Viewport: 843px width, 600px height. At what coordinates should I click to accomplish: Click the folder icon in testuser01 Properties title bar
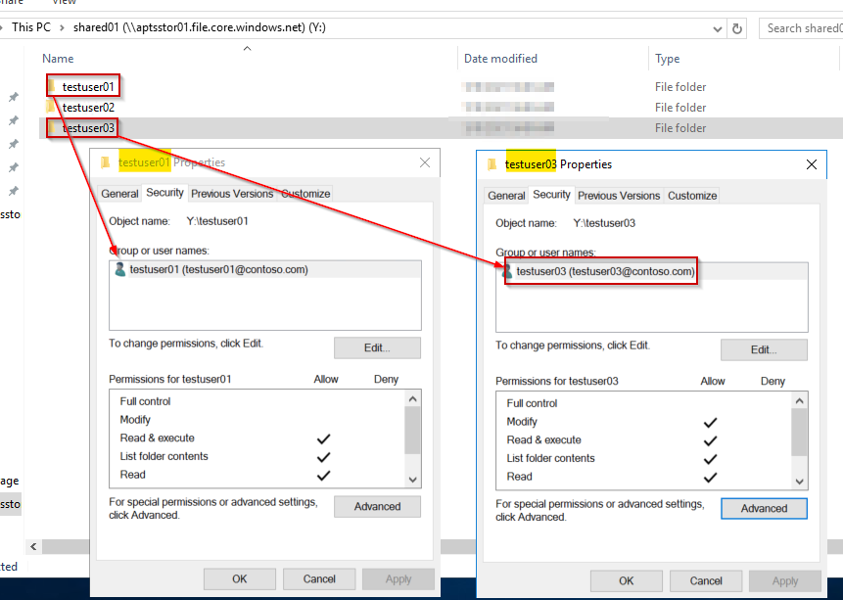point(106,162)
